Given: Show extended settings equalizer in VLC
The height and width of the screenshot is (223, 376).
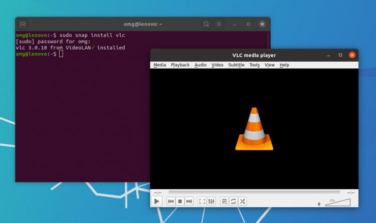Looking at the screenshot, I should coord(211,201).
